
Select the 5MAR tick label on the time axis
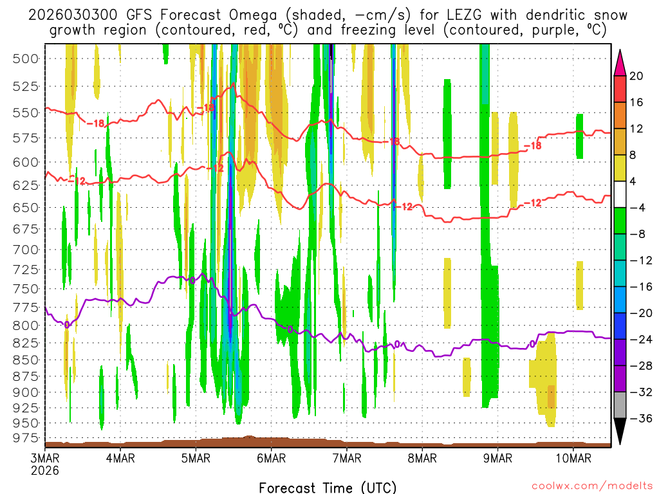point(196,458)
